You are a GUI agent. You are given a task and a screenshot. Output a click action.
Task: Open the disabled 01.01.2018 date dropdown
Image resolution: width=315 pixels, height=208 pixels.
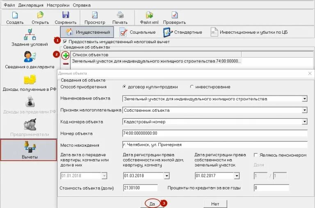104,176
